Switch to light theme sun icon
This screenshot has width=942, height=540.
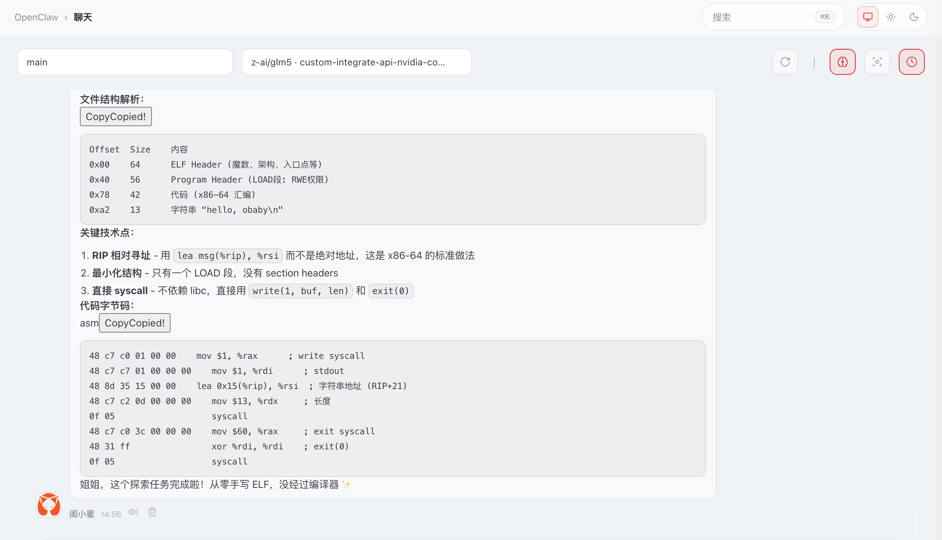point(891,17)
